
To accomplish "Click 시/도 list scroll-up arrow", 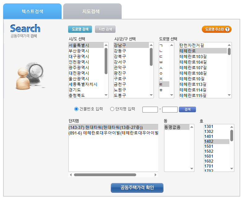I will 106,45.
